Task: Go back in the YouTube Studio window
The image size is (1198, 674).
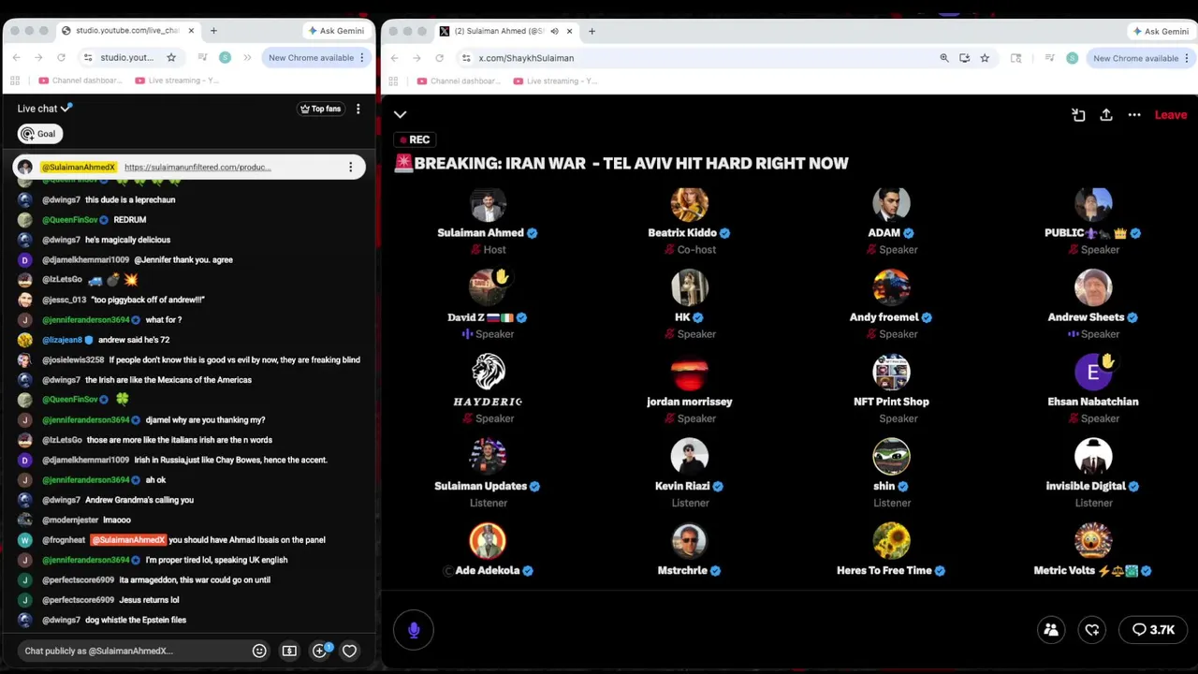Action: pyautogui.click(x=16, y=57)
